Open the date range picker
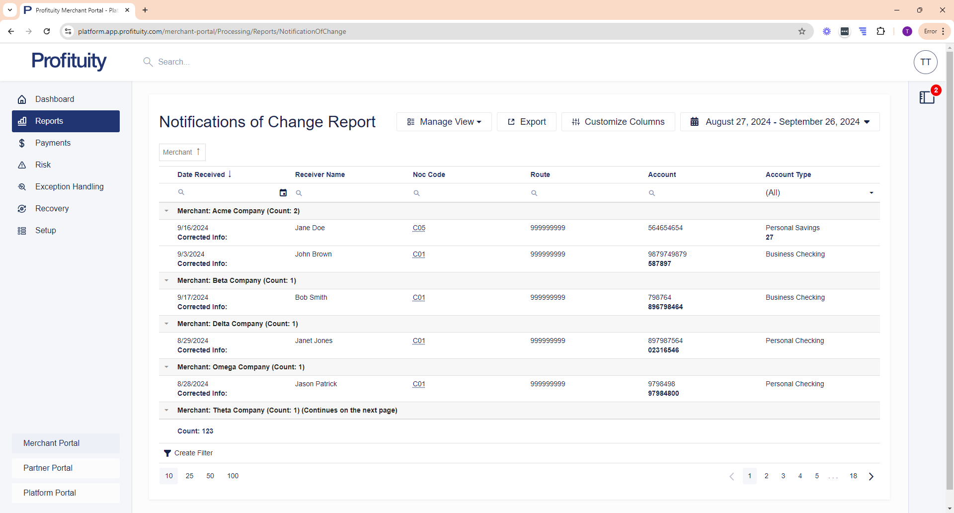 point(780,122)
